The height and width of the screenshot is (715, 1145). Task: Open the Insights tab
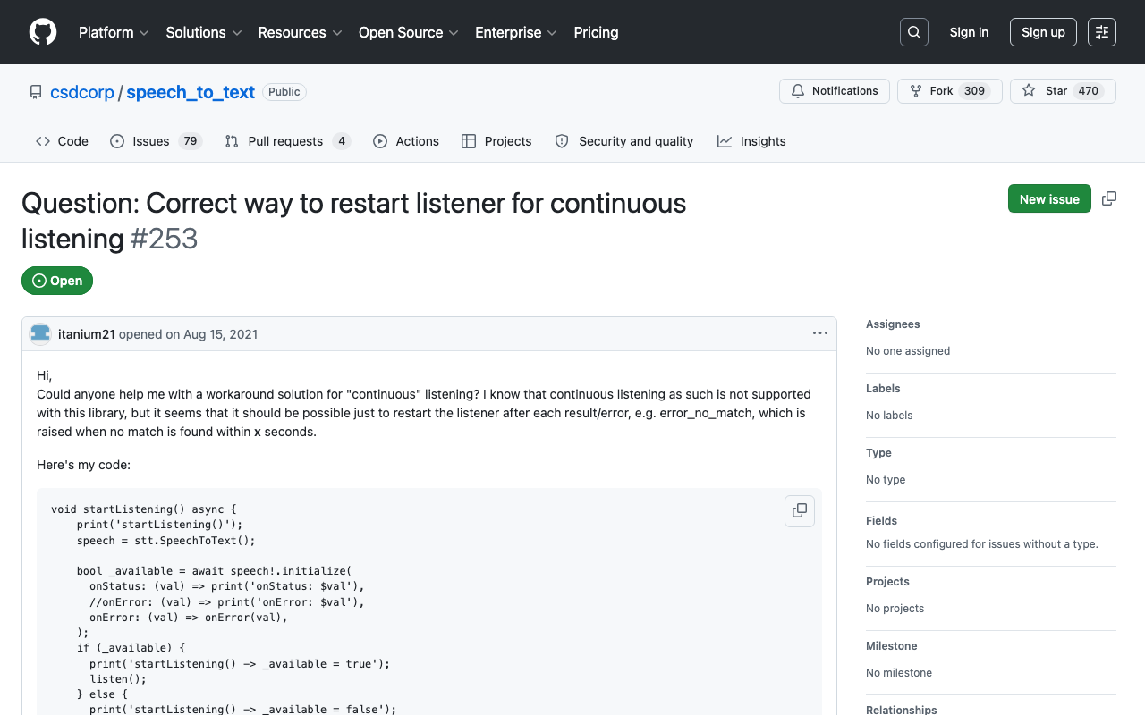[751, 141]
